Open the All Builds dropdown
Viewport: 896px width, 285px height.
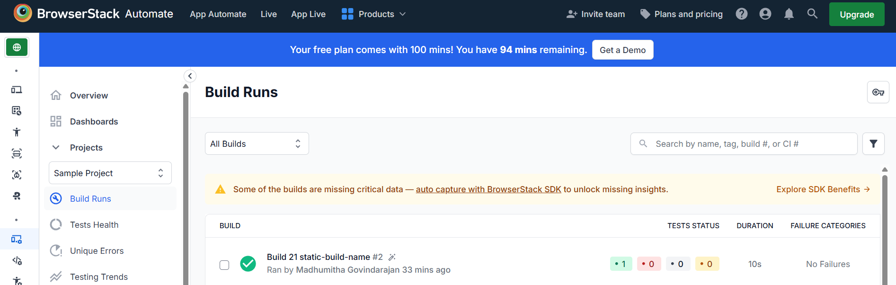(257, 143)
